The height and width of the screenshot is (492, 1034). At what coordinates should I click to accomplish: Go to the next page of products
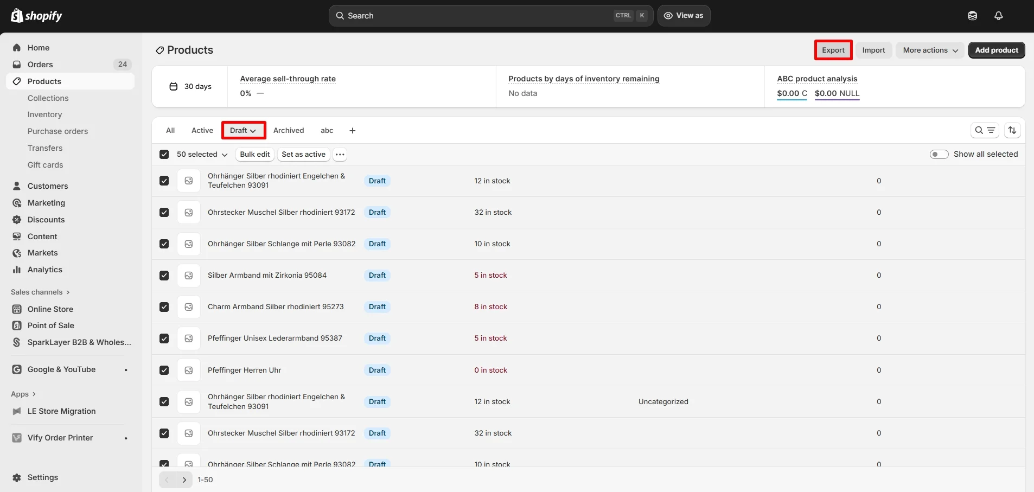tap(186, 480)
